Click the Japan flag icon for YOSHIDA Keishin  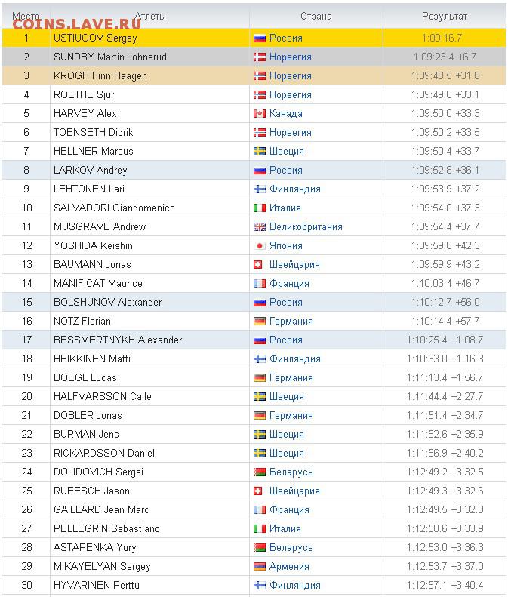click(260, 245)
